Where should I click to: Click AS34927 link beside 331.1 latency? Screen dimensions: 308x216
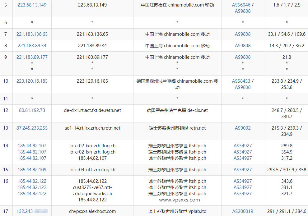[x=243, y=187]
